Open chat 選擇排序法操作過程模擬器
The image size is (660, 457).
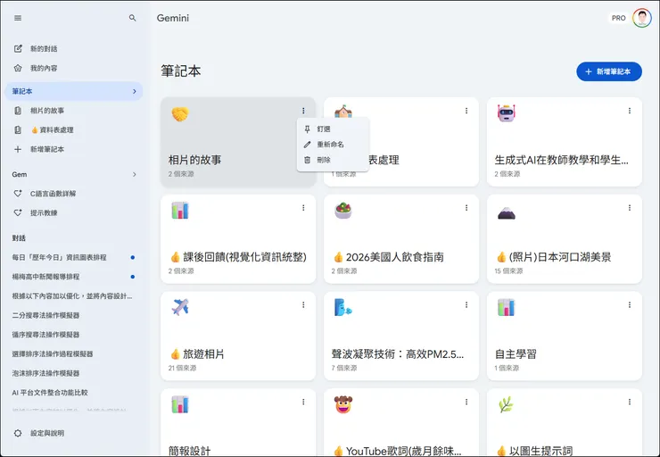pyautogui.click(x=53, y=354)
